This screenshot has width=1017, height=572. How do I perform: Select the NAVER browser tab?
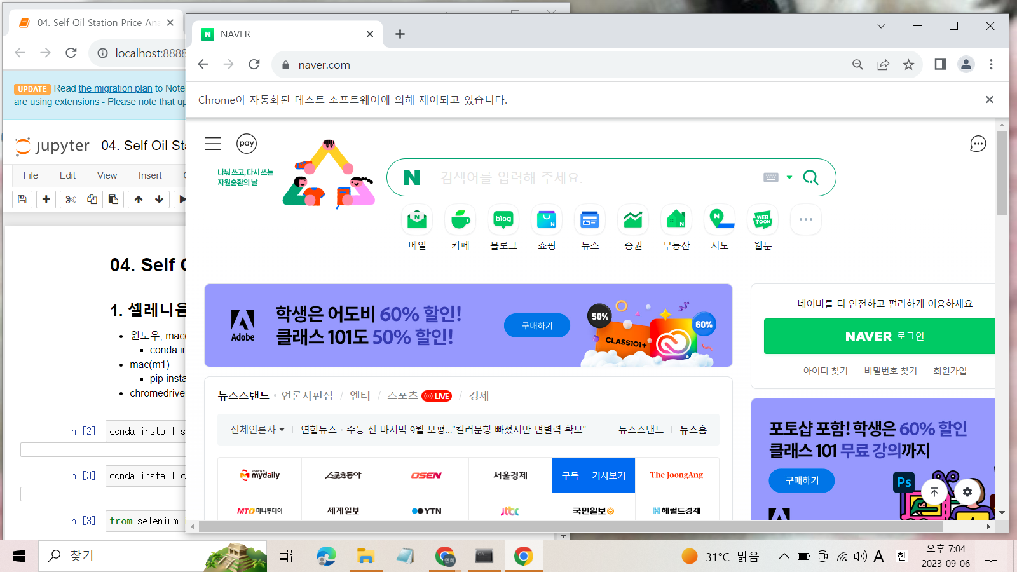click(288, 34)
